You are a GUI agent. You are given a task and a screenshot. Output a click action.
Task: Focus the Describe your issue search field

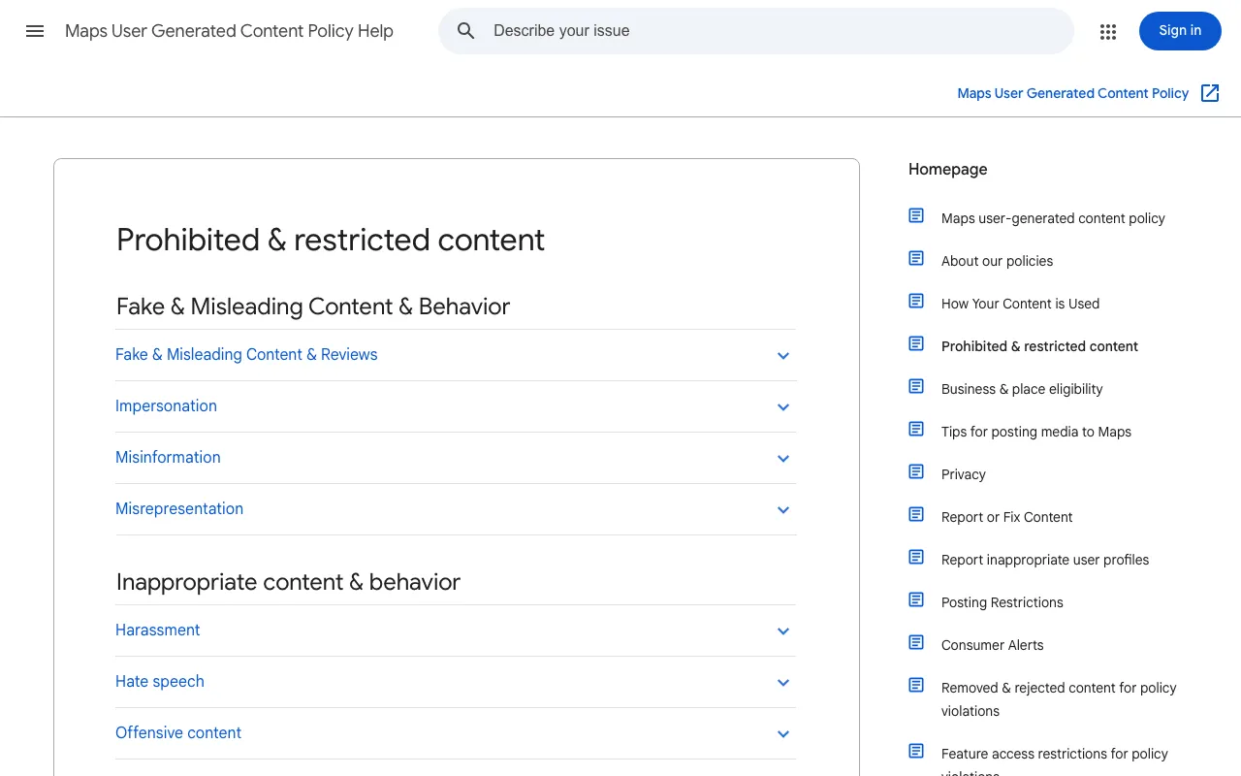(x=756, y=31)
